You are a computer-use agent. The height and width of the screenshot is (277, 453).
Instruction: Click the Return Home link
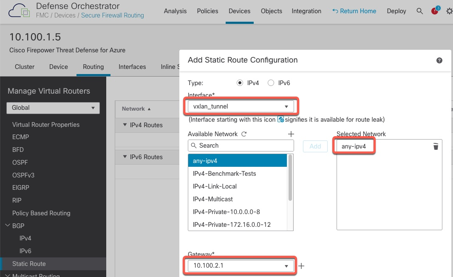pos(354,11)
